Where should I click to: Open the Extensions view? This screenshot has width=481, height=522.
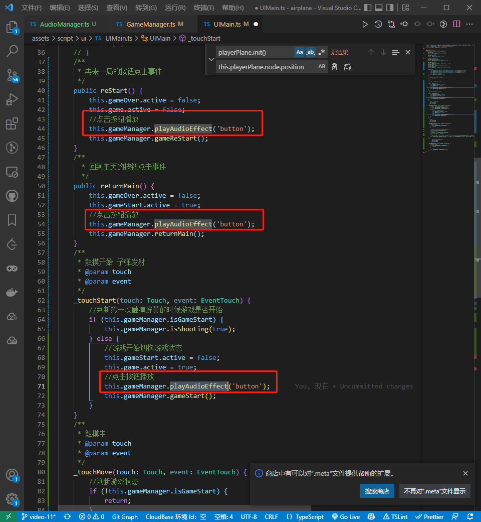coord(12,123)
